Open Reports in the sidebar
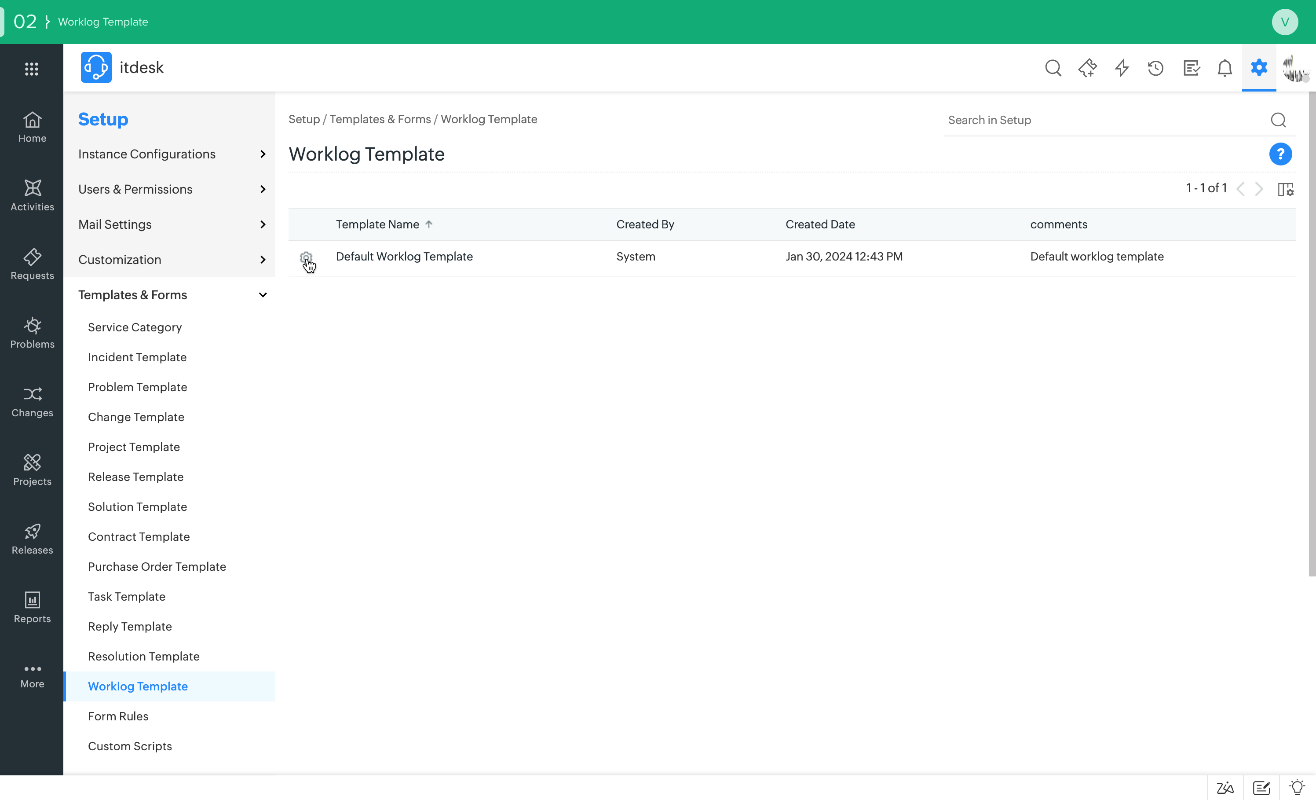This screenshot has width=1316, height=800. (32, 608)
